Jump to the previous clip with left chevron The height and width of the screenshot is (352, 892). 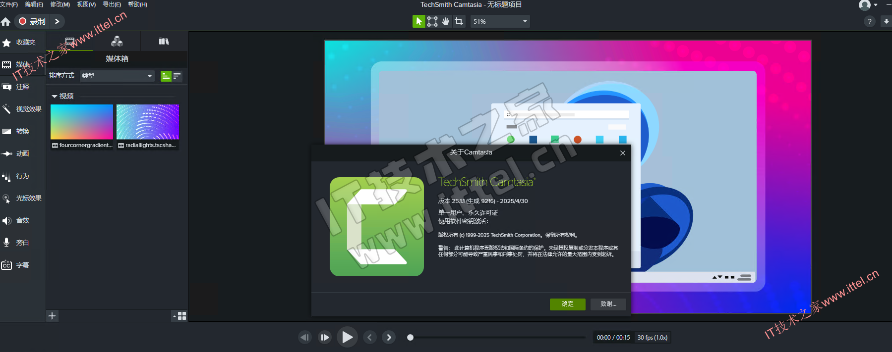[x=370, y=337]
